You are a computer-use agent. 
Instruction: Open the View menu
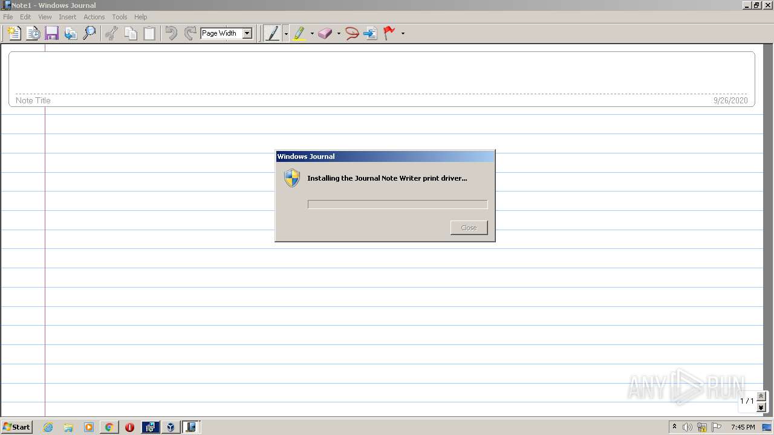pos(45,17)
